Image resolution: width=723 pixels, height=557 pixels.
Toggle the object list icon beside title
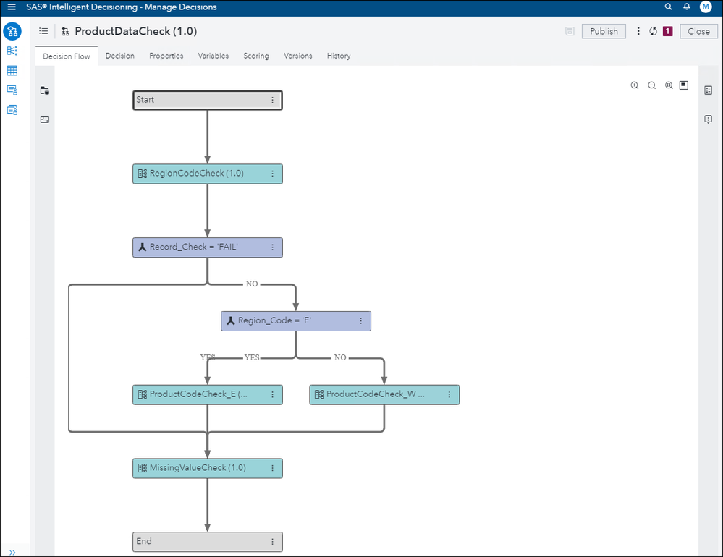pyautogui.click(x=43, y=31)
